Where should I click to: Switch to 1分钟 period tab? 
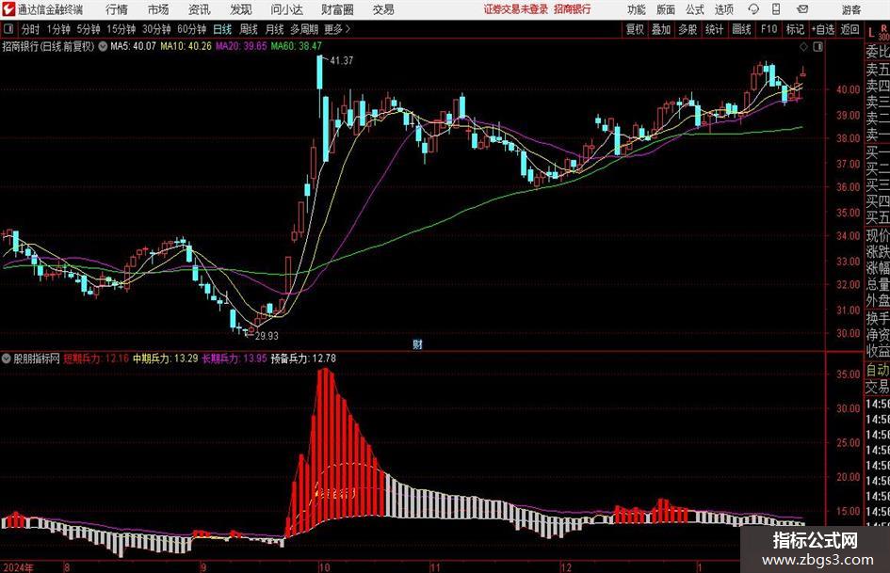pos(57,29)
